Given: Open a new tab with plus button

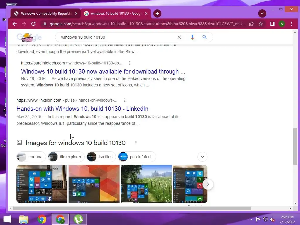Looking at the screenshot, I should [157, 13].
